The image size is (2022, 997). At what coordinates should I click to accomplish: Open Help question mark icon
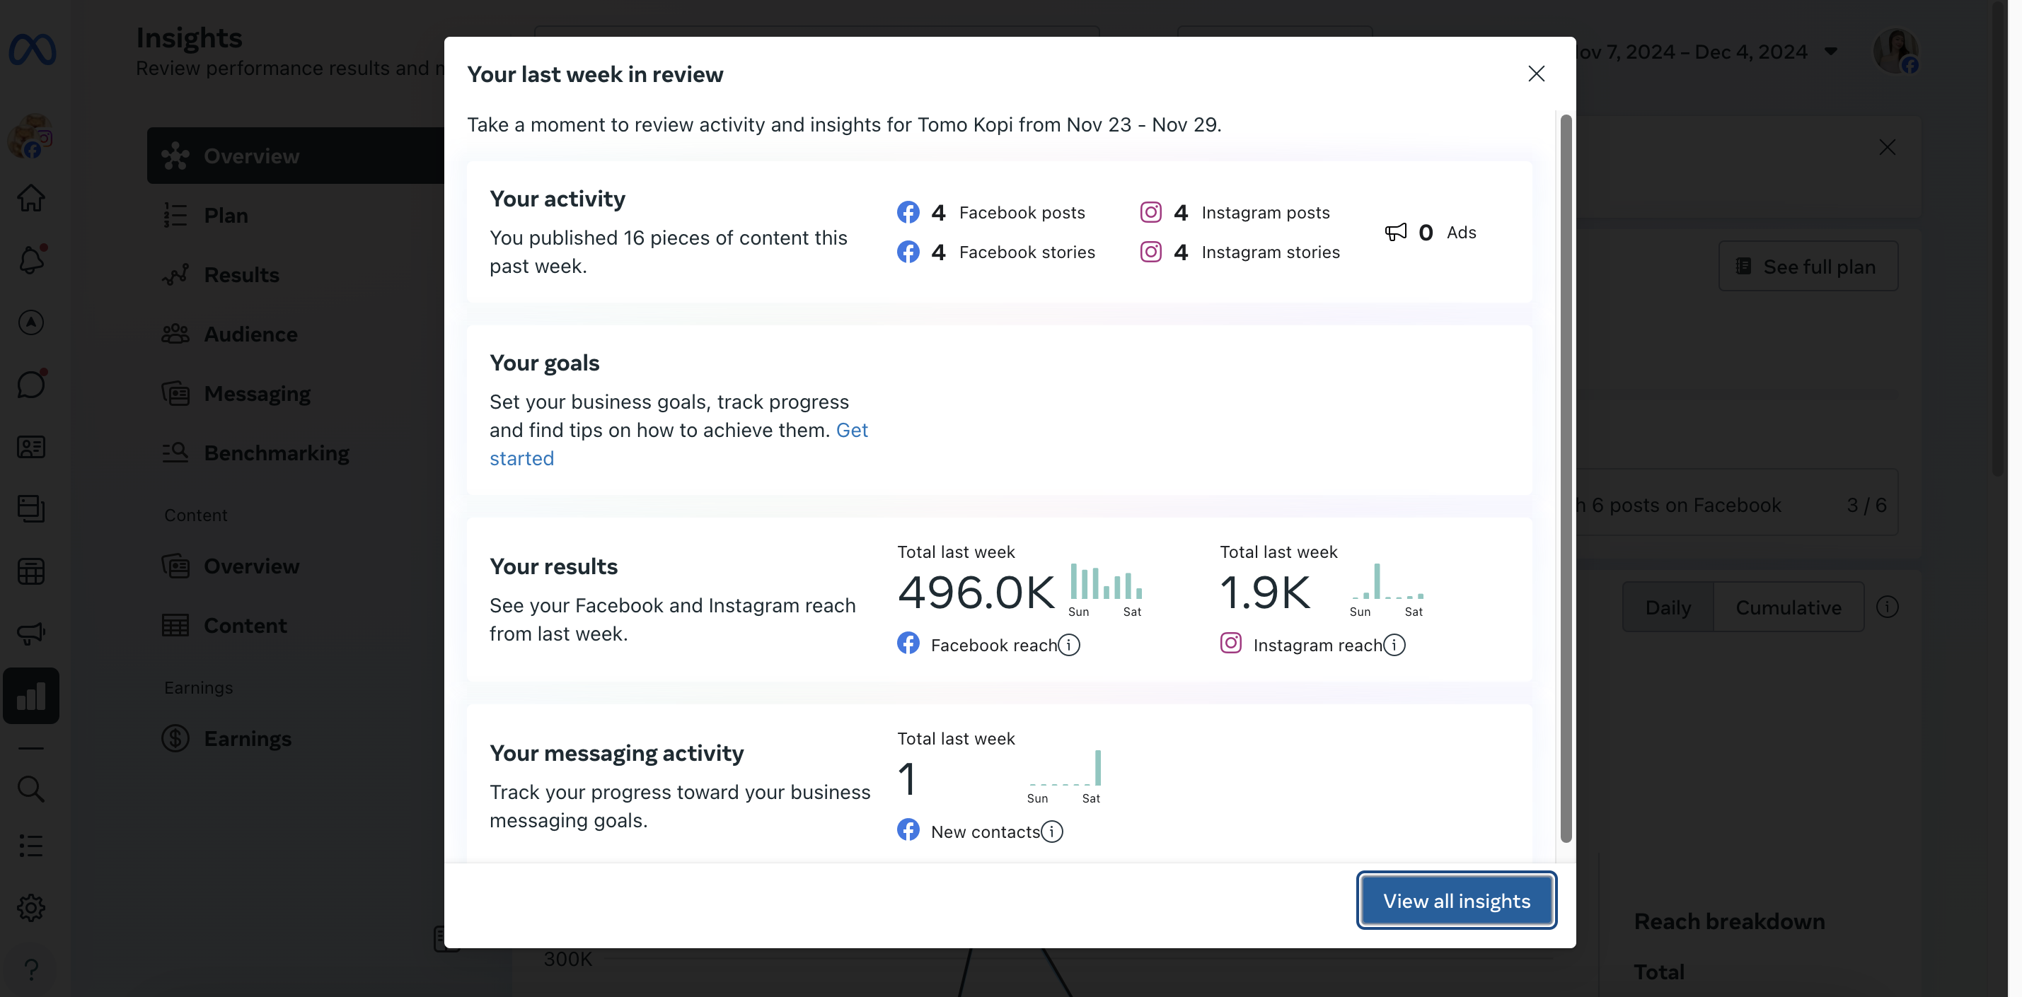(31, 969)
